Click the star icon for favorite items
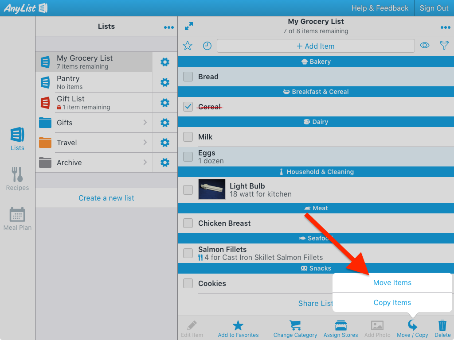The width and height of the screenshot is (454, 340). (x=187, y=46)
